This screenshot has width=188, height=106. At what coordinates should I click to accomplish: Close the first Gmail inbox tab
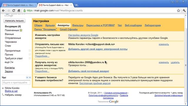pos(35,5)
